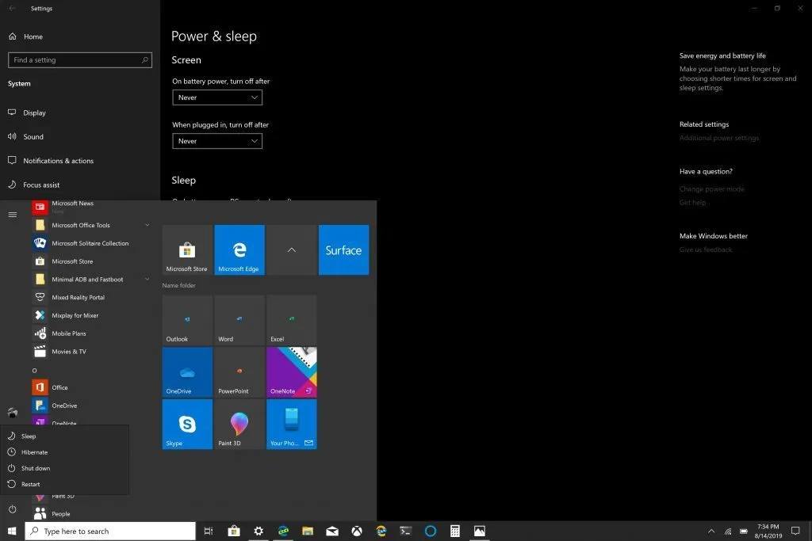Open Additional power settings link

coord(718,138)
